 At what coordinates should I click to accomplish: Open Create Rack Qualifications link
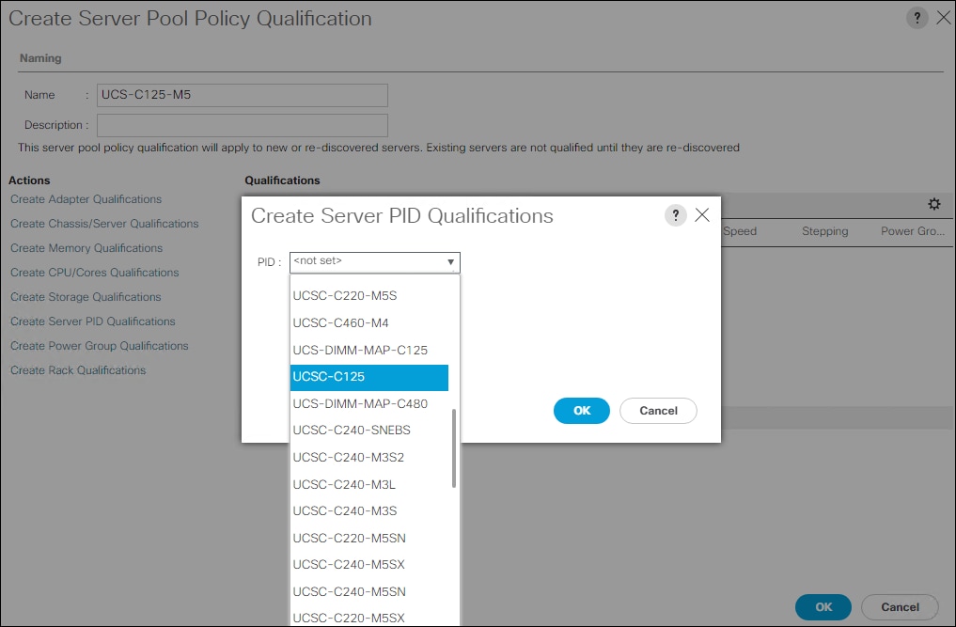tap(78, 370)
